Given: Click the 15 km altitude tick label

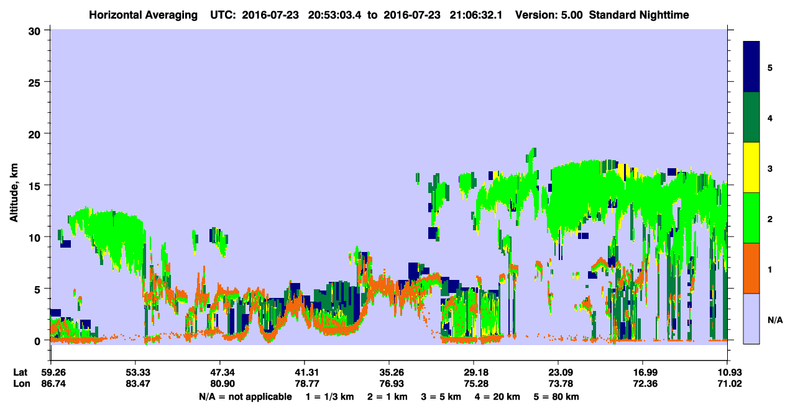Looking at the screenshot, I should [x=34, y=186].
